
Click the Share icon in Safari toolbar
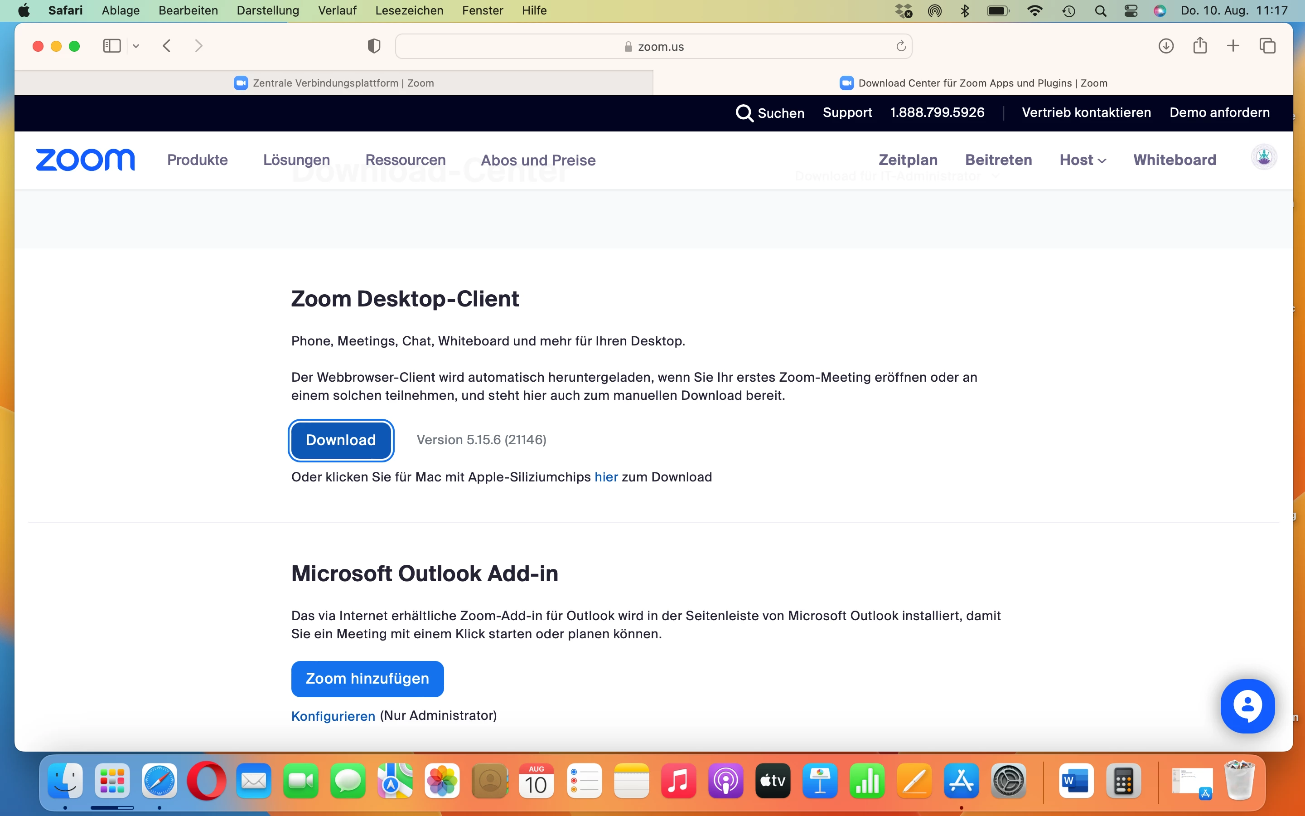[1200, 46]
